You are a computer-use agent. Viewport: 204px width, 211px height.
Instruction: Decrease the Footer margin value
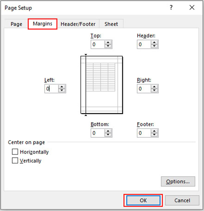coord(154,135)
